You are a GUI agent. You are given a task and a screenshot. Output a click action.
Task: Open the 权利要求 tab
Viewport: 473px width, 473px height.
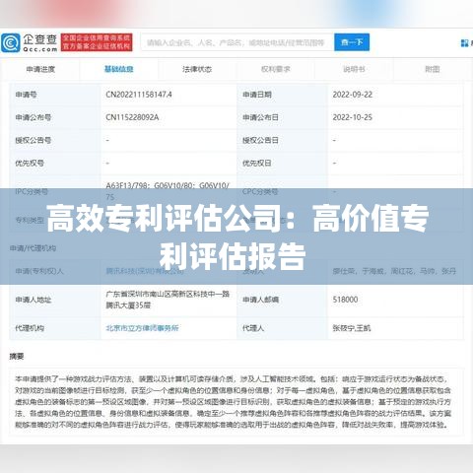[276, 69]
